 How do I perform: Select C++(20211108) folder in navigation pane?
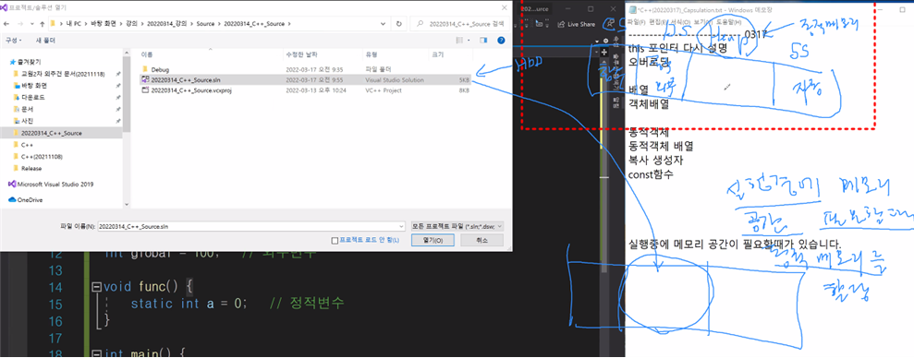coord(39,157)
